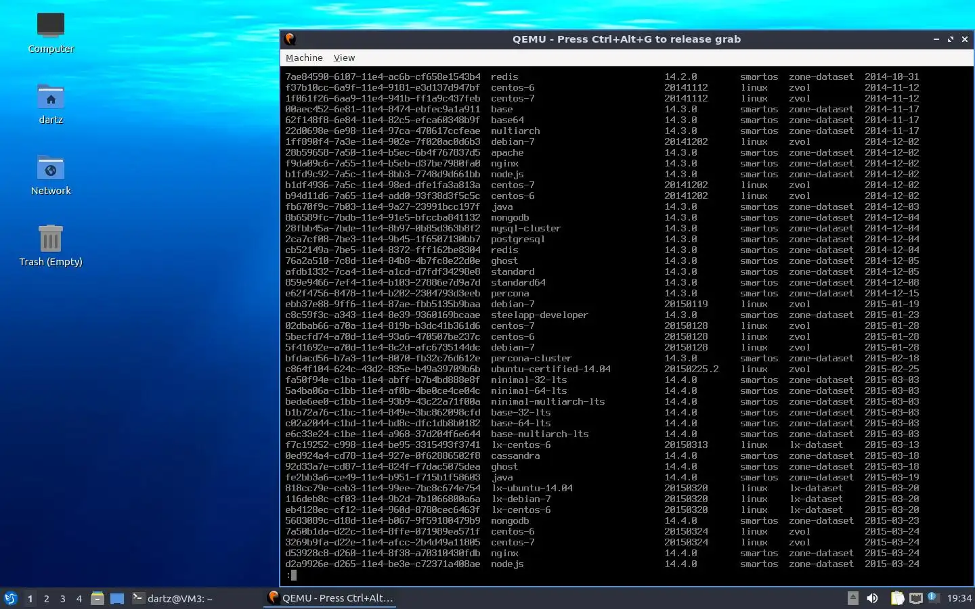Minimize the QEMU window

(936, 39)
